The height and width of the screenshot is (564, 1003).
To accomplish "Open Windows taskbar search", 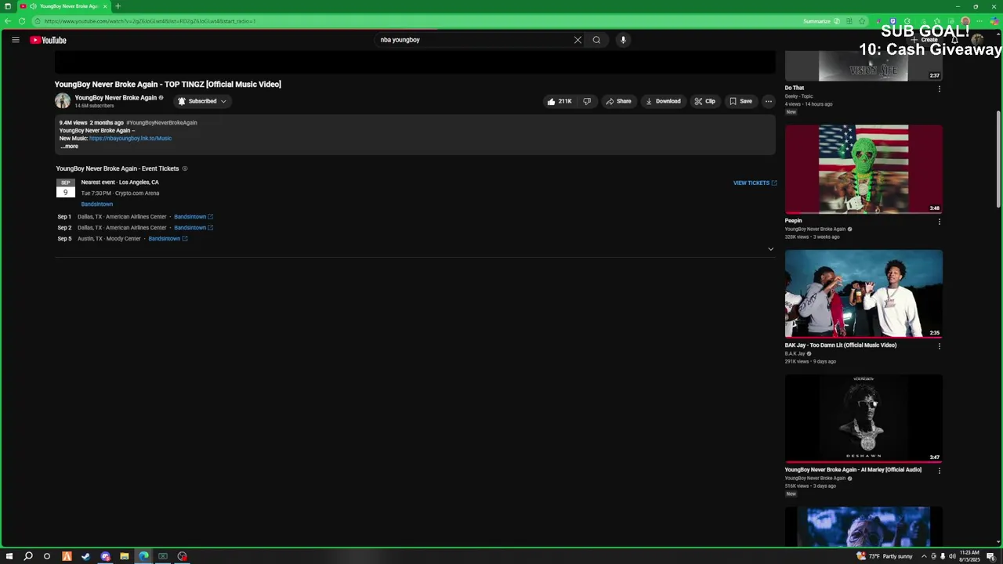I will coord(27,556).
